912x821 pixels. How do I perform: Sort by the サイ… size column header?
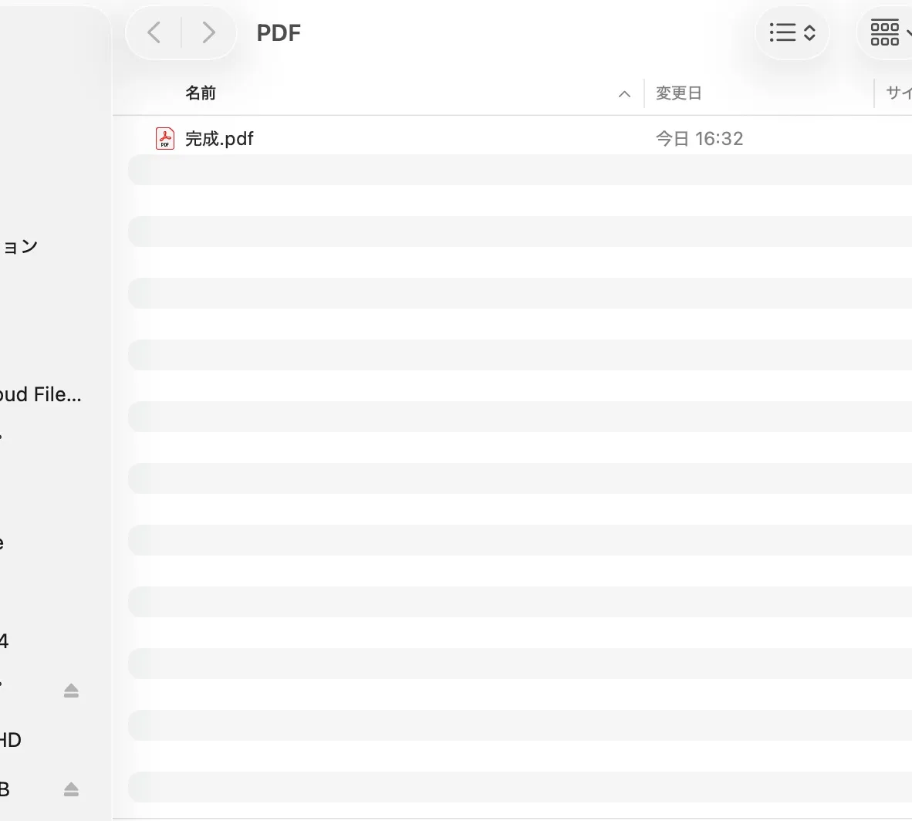click(x=898, y=93)
